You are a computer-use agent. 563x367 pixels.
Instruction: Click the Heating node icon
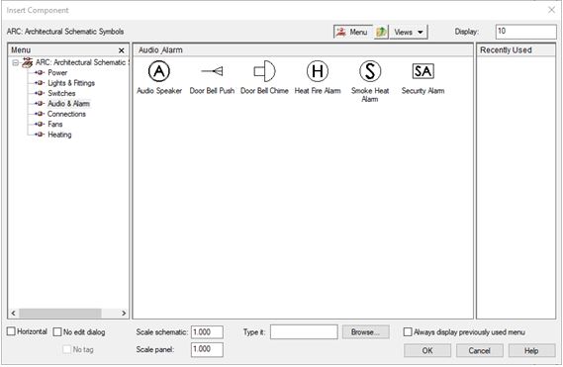(x=40, y=135)
